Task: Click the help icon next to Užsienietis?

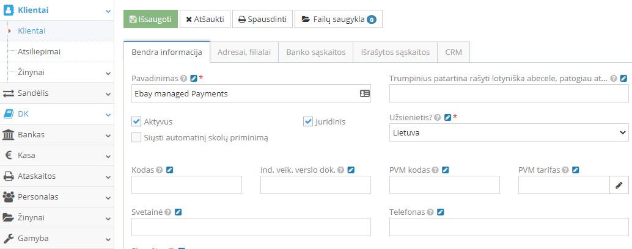Action: point(437,117)
